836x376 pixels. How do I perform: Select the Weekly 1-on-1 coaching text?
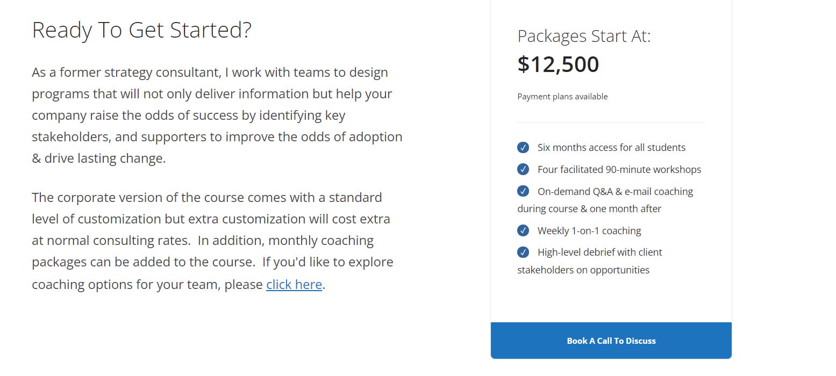tap(589, 230)
